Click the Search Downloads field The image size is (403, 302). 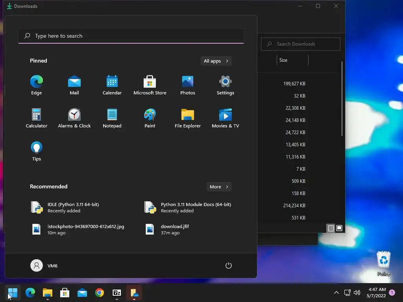pyautogui.click(x=301, y=44)
